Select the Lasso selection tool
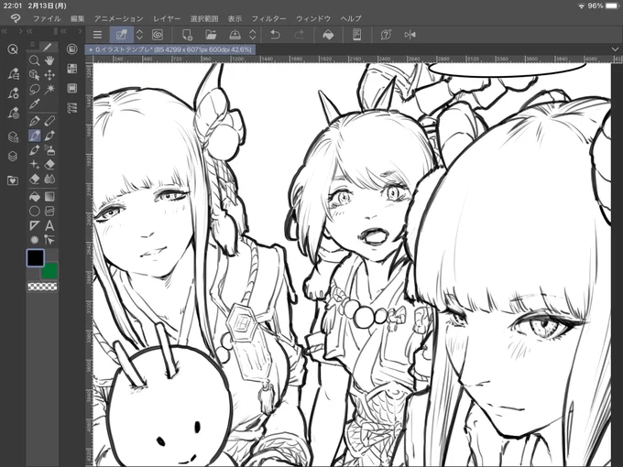Viewport: 623px width, 467px height. (x=35, y=89)
